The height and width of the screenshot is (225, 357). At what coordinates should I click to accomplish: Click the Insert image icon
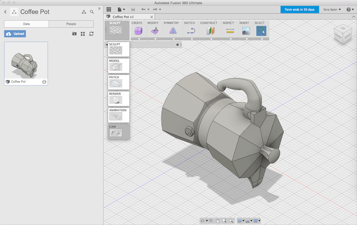pyautogui.click(x=246, y=31)
